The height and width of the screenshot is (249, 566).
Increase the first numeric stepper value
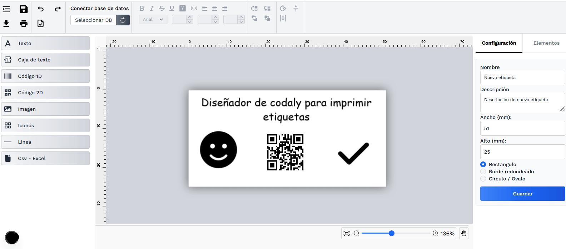tap(190, 17)
